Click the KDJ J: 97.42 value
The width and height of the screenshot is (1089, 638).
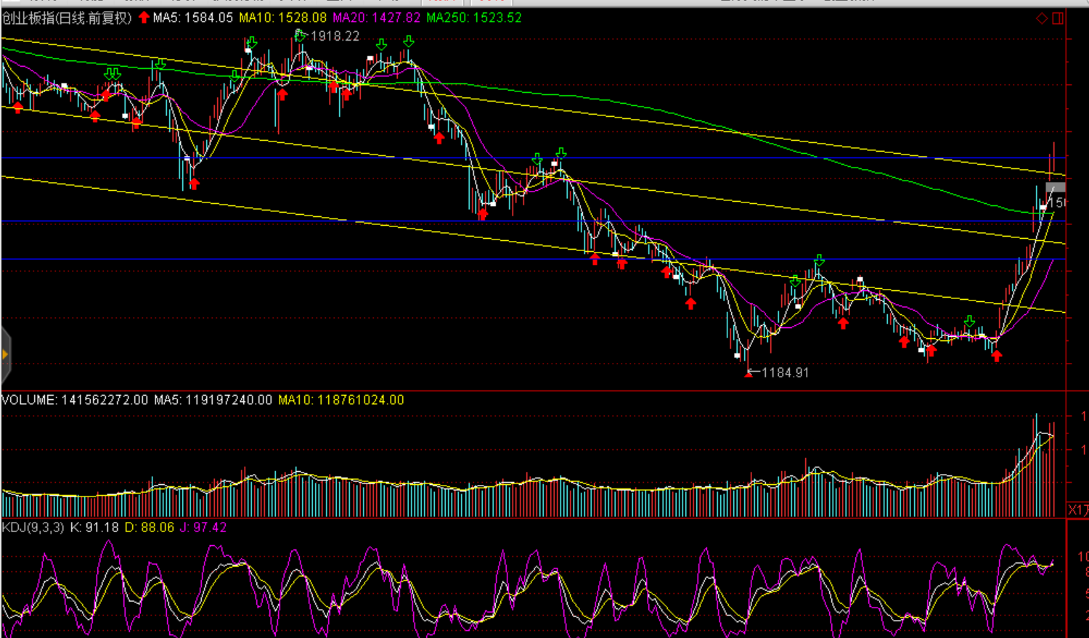203,528
